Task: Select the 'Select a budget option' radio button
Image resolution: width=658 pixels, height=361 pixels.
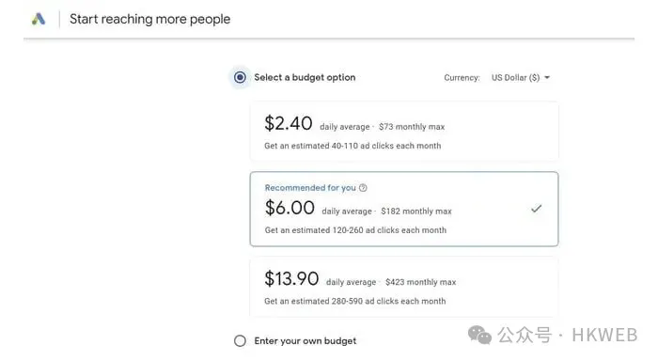Action: pyautogui.click(x=240, y=77)
